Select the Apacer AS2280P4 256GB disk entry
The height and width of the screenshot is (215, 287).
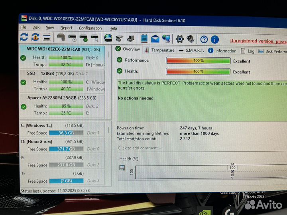coord(62,106)
